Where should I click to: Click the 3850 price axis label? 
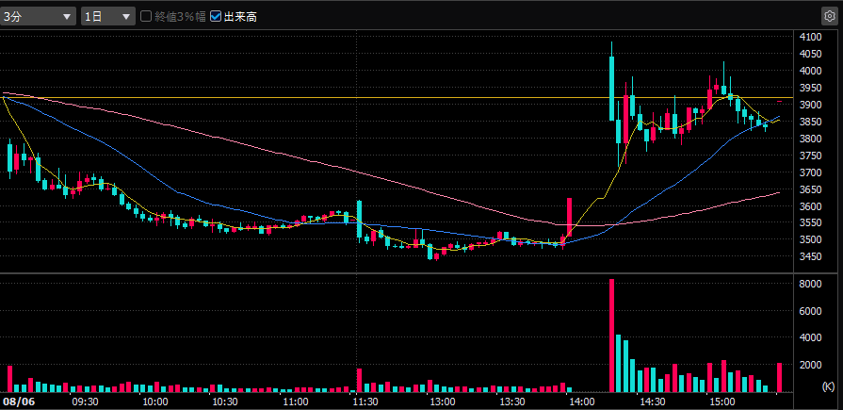810,122
